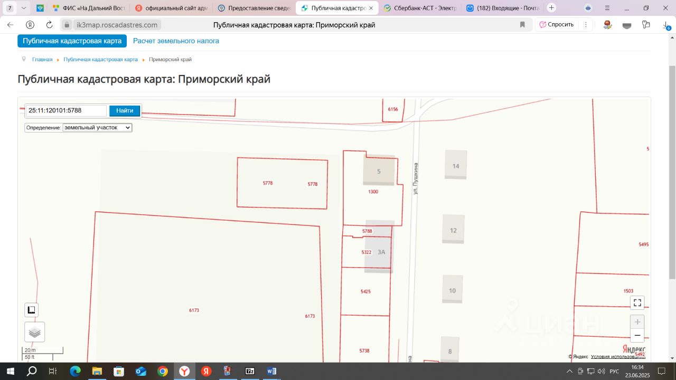Click the cadastral number search field
The height and width of the screenshot is (380, 676).
click(66, 111)
